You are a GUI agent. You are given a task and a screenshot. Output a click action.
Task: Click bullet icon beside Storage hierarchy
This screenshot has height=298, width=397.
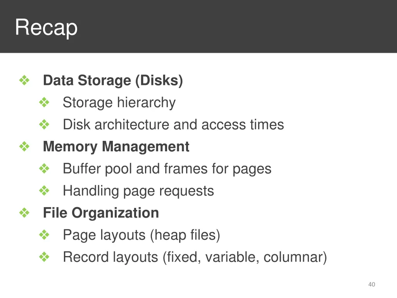tap(44, 102)
